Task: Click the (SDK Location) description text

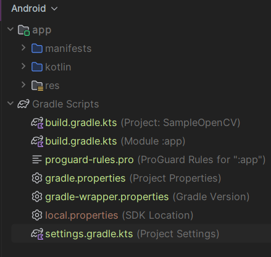Action: coord(157,216)
